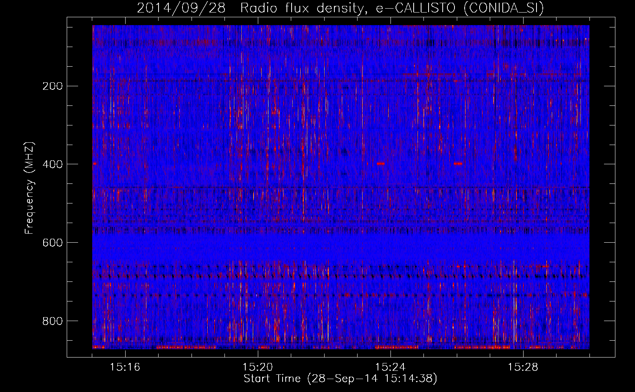Click the plot title '2014/09/28 Radio flux density'
The image size is (635, 392).
[252, 8]
